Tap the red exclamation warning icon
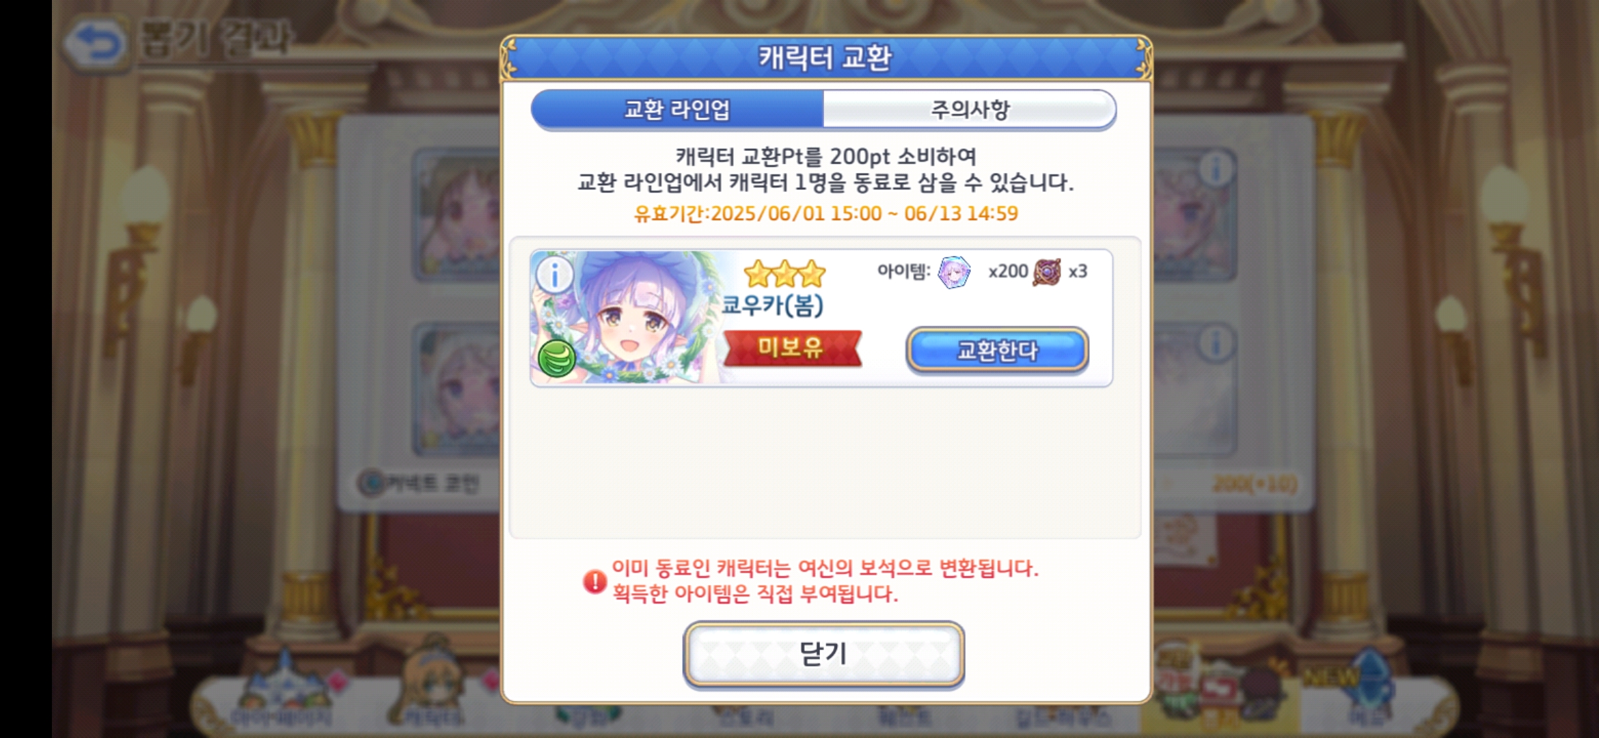 point(594,582)
